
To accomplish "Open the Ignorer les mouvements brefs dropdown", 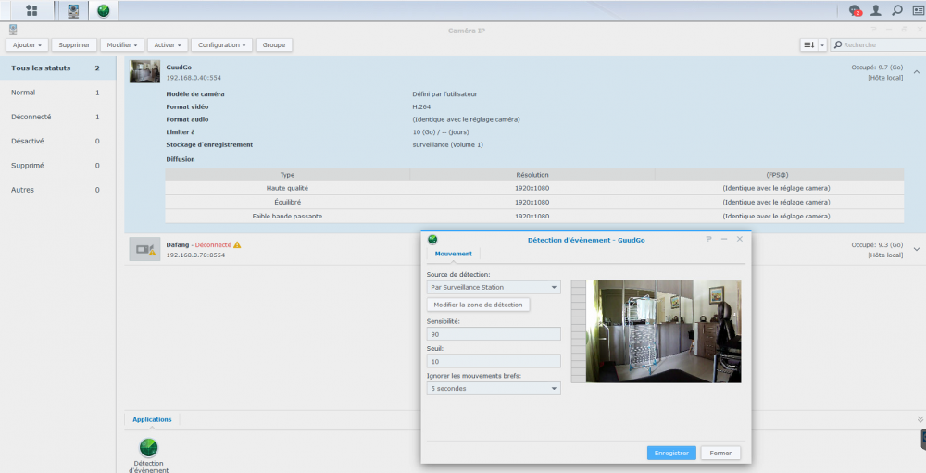I will click(x=494, y=388).
